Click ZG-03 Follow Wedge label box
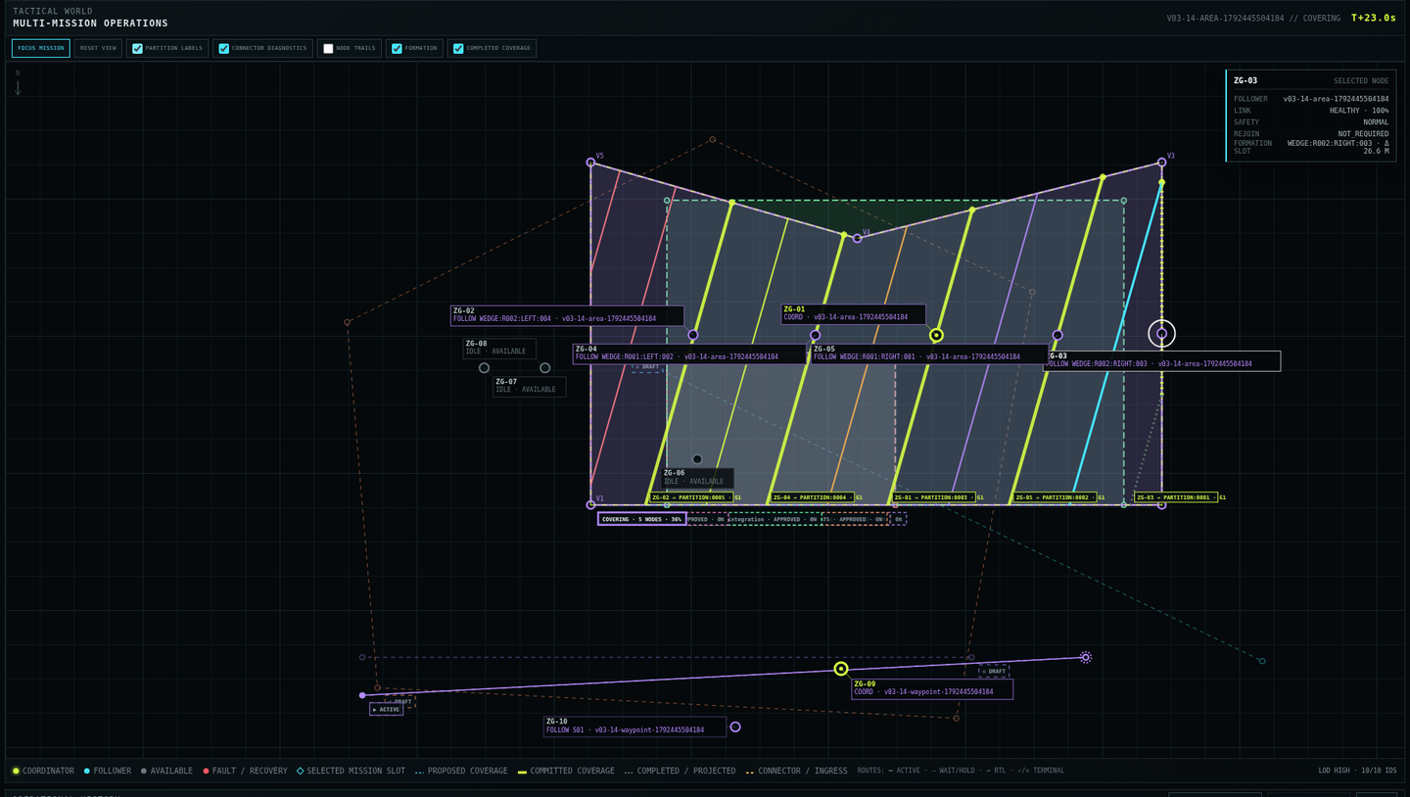Image resolution: width=1410 pixels, height=797 pixels. pyautogui.click(x=1162, y=360)
